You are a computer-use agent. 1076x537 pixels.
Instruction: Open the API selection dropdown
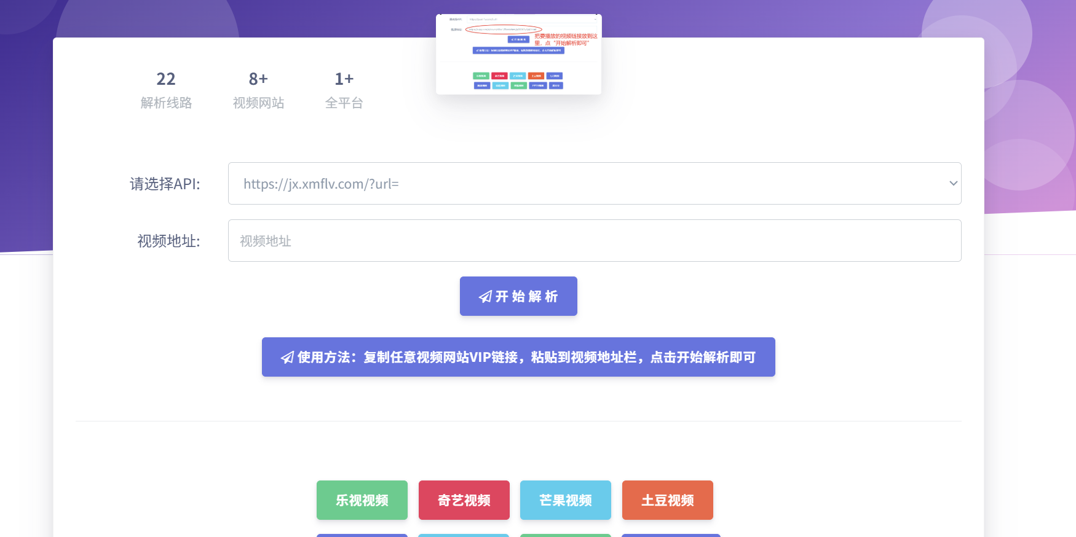click(595, 183)
